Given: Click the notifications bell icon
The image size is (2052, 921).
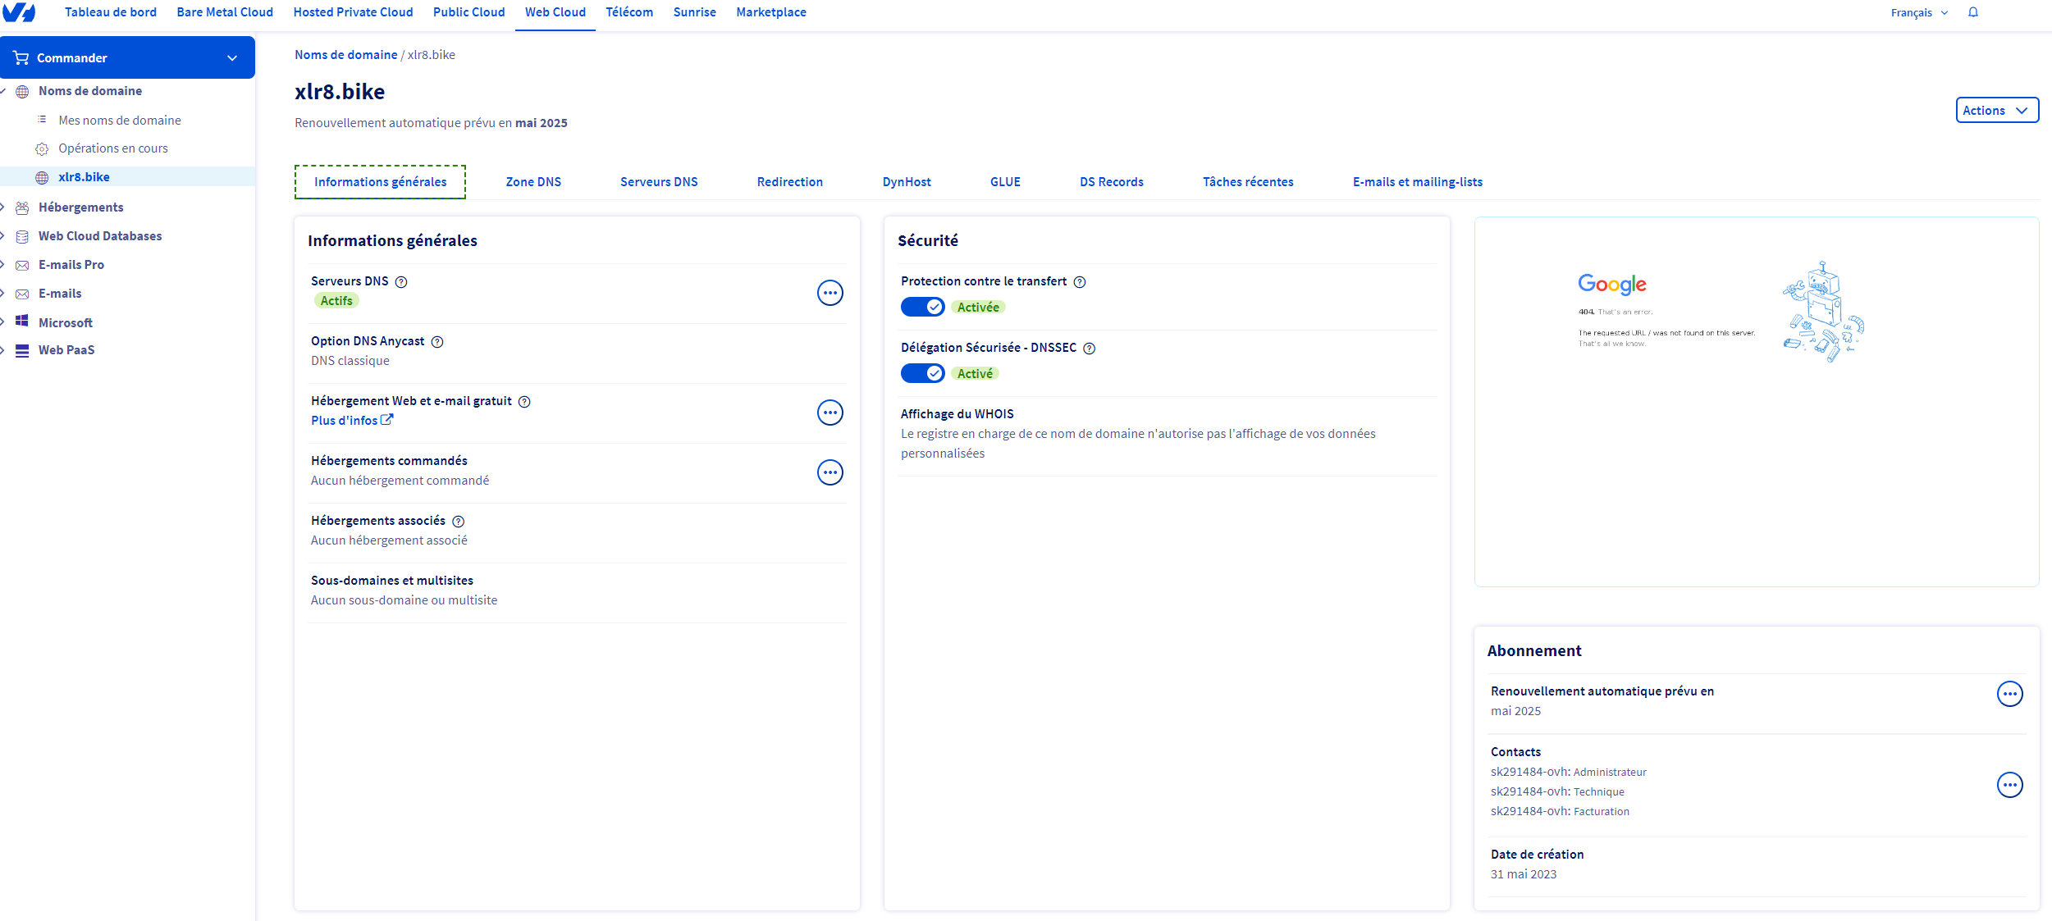Looking at the screenshot, I should point(1972,12).
